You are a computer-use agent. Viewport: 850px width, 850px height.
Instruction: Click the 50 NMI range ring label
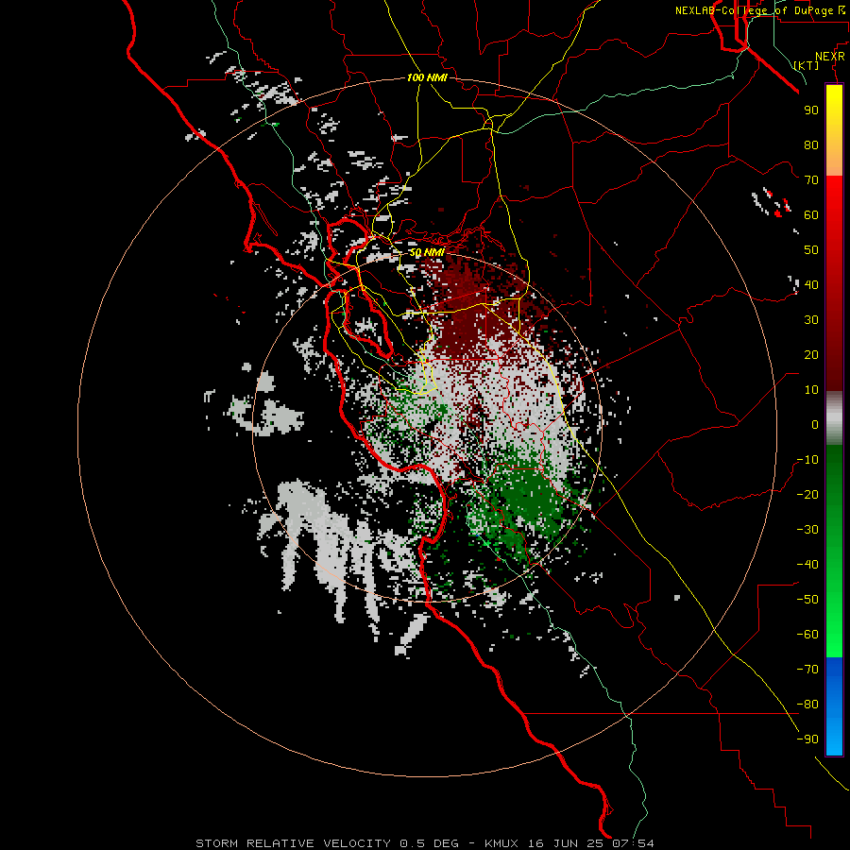427,252
